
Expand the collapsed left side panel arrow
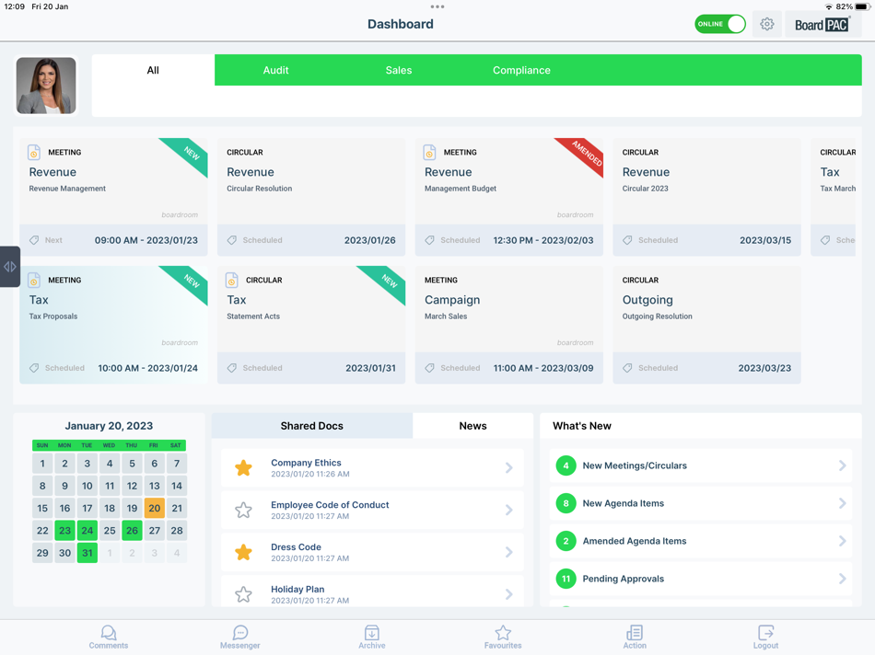click(x=8, y=267)
